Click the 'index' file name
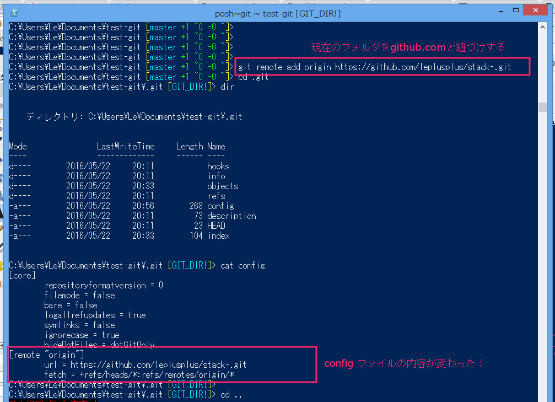Image resolution: width=555 pixels, height=402 pixels. pos(219,235)
